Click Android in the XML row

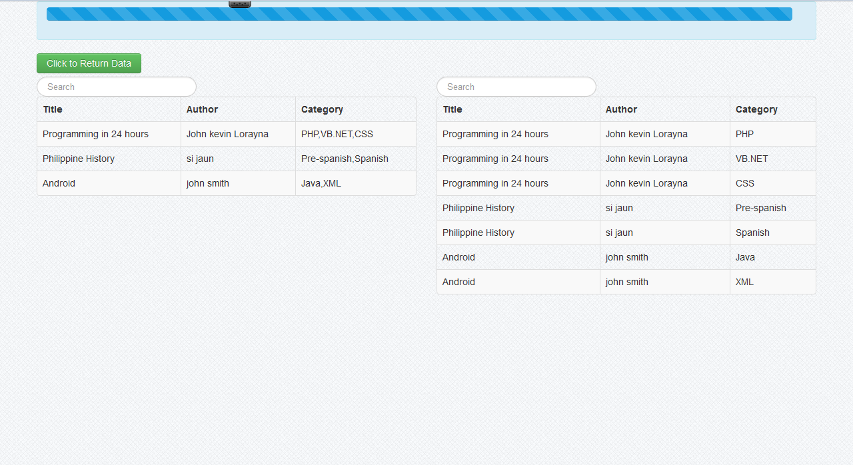tap(458, 282)
